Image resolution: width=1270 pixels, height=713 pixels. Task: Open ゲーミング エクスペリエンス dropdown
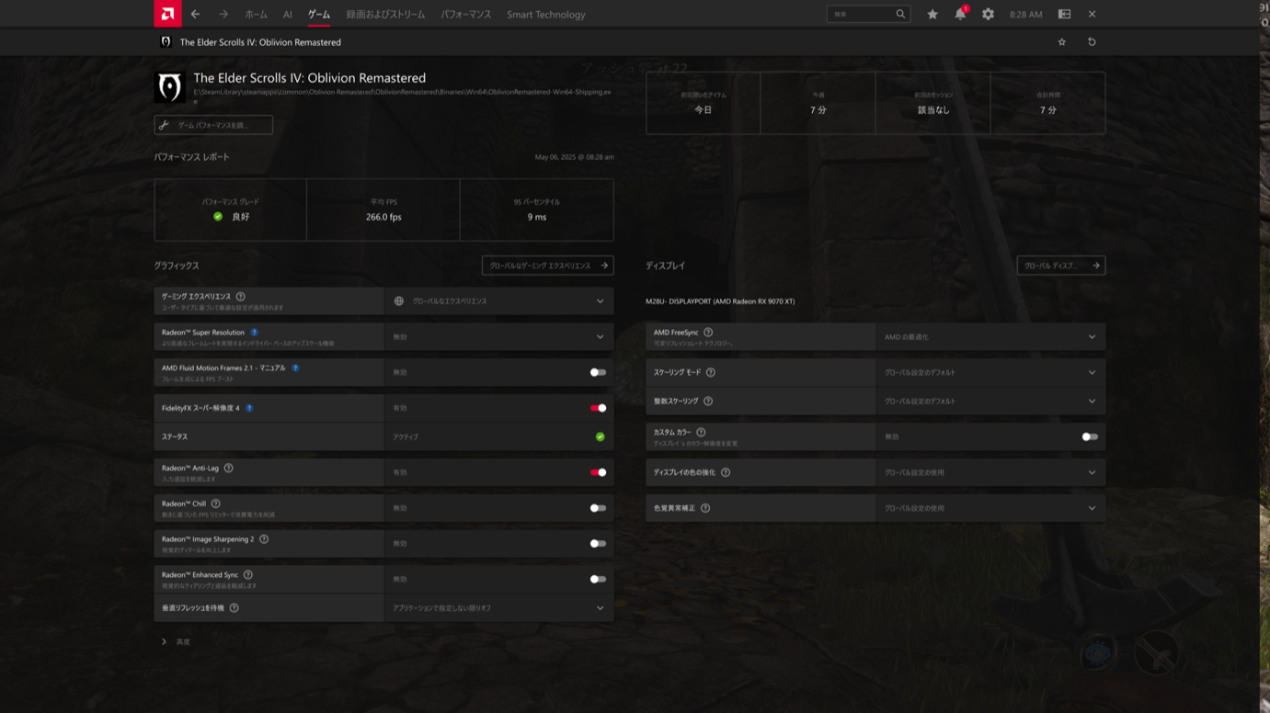[x=499, y=301]
